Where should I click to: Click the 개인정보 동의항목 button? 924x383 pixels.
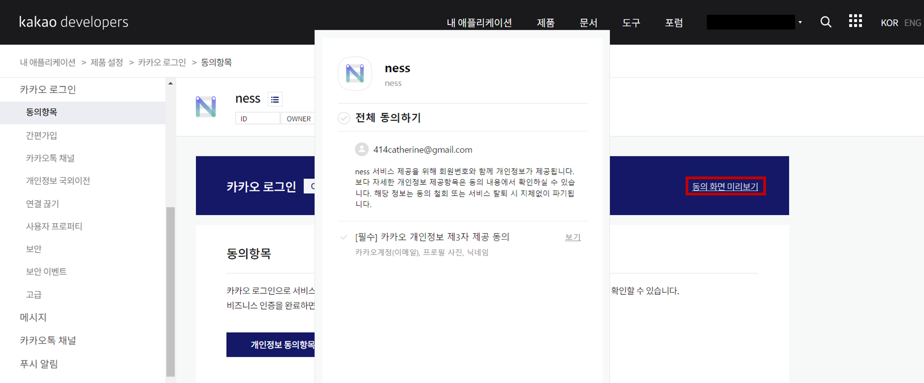(x=271, y=344)
